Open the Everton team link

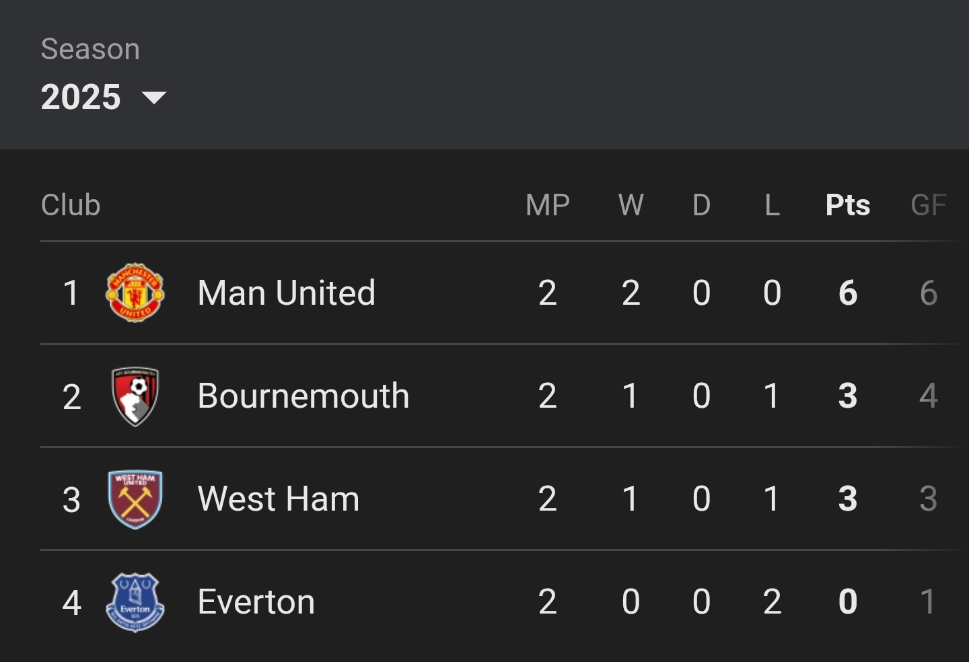[x=256, y=602]
